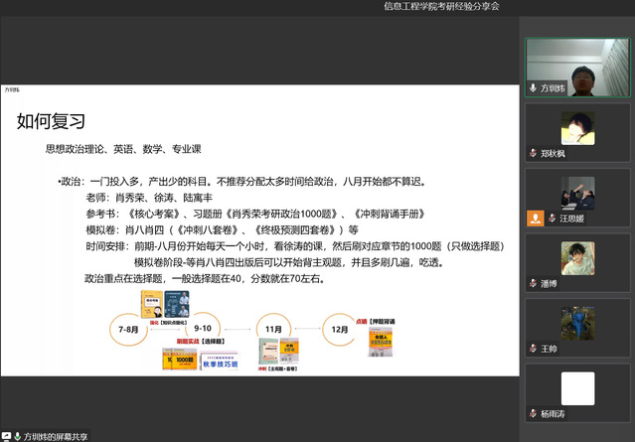Click the muted mic icon beside 王帅
Viewport: 635px width, 442px height.
coord(533,349)
